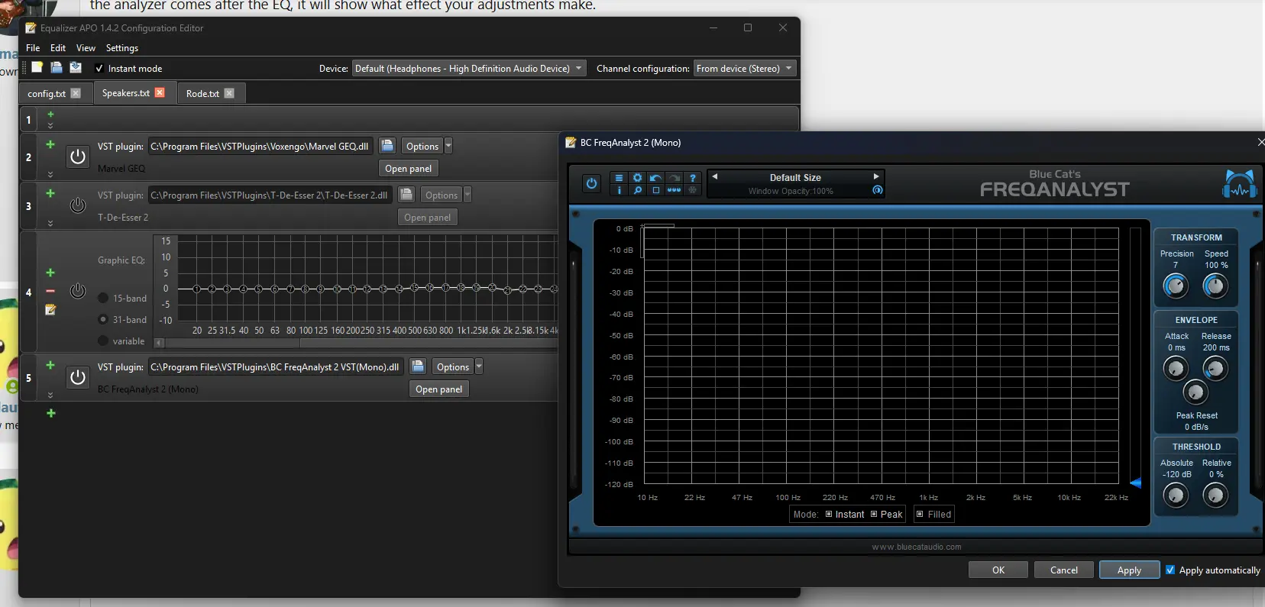Click Open panel for Marvel GEQ
This screenshot has width=1265, height=607.
tap(408, 168)
